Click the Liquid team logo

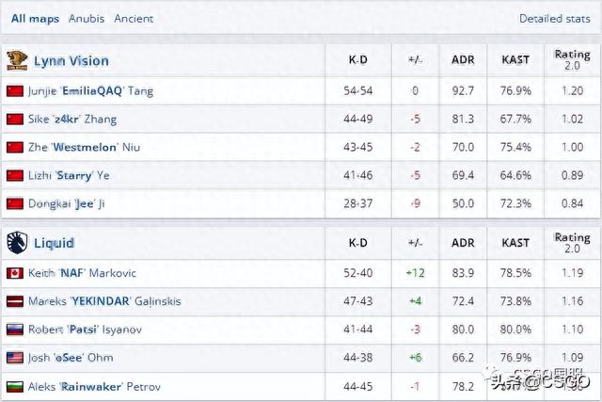(x=16, y=242)
